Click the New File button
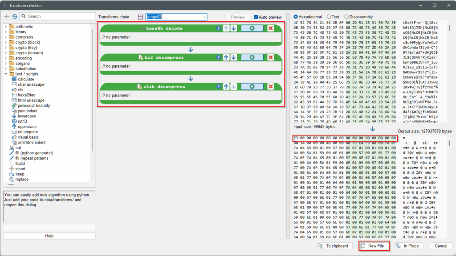The height and width of the screenshot is (256, 456). (374, 246)
